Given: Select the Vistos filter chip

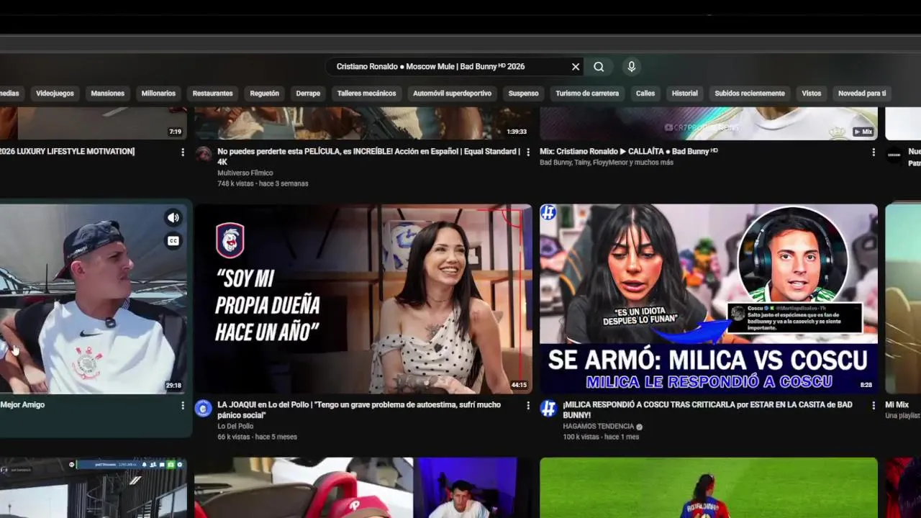Looking at the screenshot, I should click(x=812, y=94).
